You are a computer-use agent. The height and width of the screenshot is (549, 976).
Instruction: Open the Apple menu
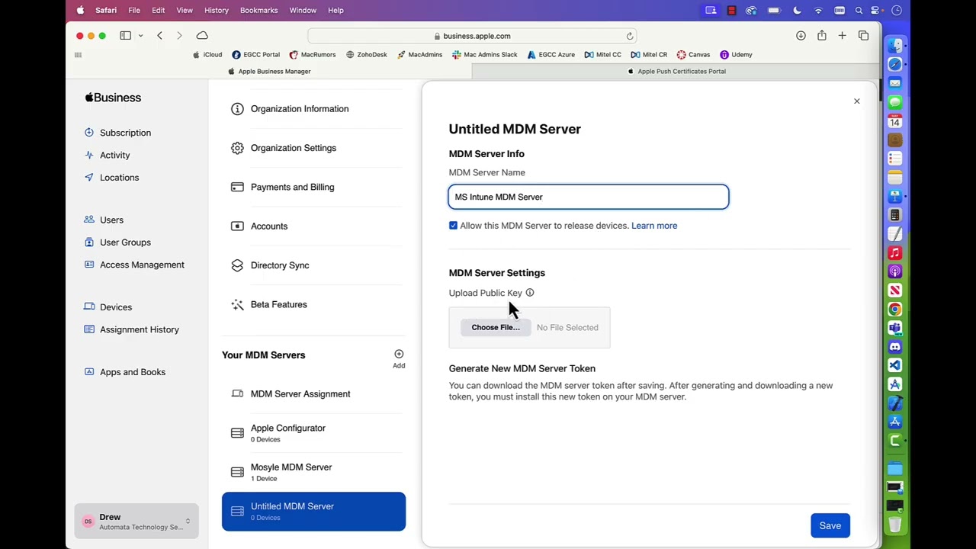click(80, 10)
